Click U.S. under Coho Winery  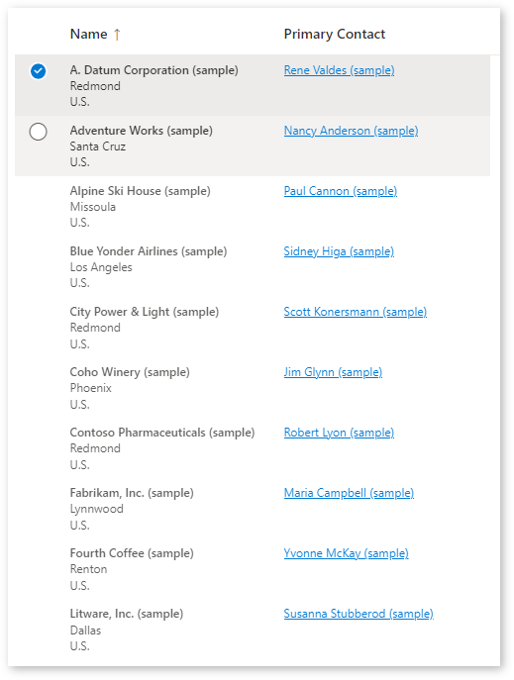(x=80, y=404)
